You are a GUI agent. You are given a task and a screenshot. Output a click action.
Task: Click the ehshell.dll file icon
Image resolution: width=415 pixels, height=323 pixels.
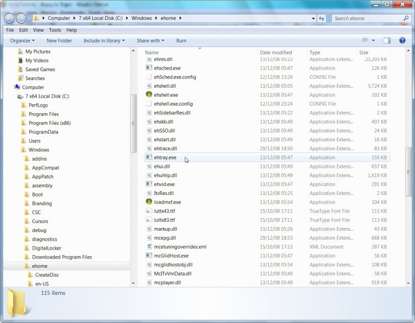pos(149,86)
